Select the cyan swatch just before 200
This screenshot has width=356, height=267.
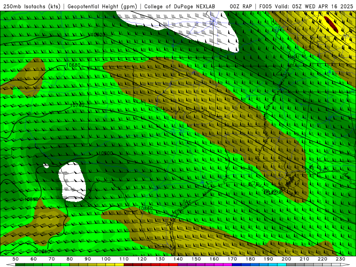(282, 265)
